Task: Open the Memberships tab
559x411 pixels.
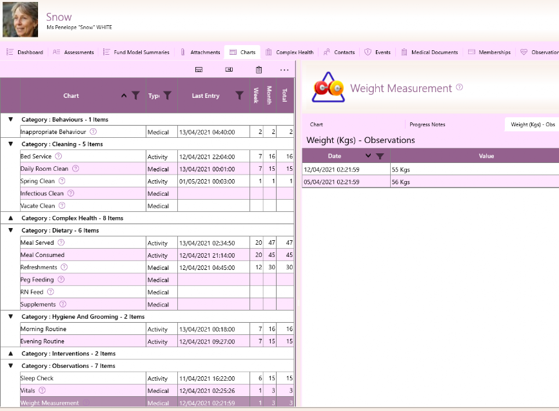Action: pyautogui.click(x=489, y=52)
